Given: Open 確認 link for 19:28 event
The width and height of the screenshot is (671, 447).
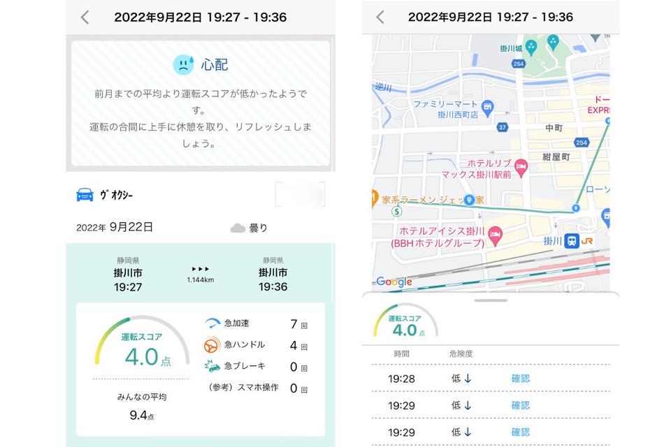Looking at the screenshot, I should coord(520,378).
